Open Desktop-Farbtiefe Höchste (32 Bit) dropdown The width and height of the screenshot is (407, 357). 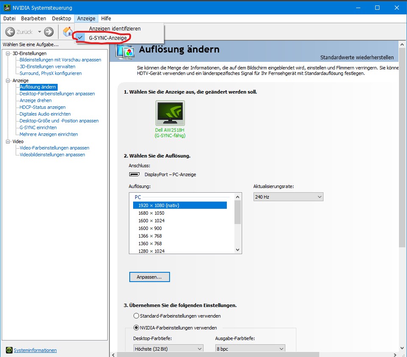pos(168,349)
